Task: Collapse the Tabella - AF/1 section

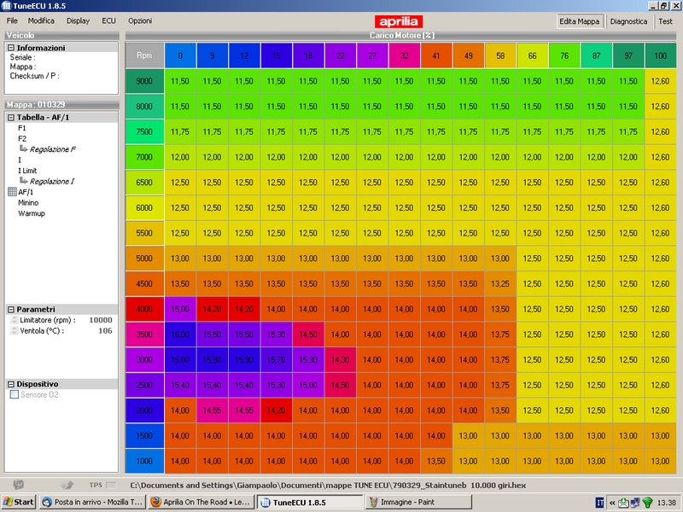Action: click(11, 118)
